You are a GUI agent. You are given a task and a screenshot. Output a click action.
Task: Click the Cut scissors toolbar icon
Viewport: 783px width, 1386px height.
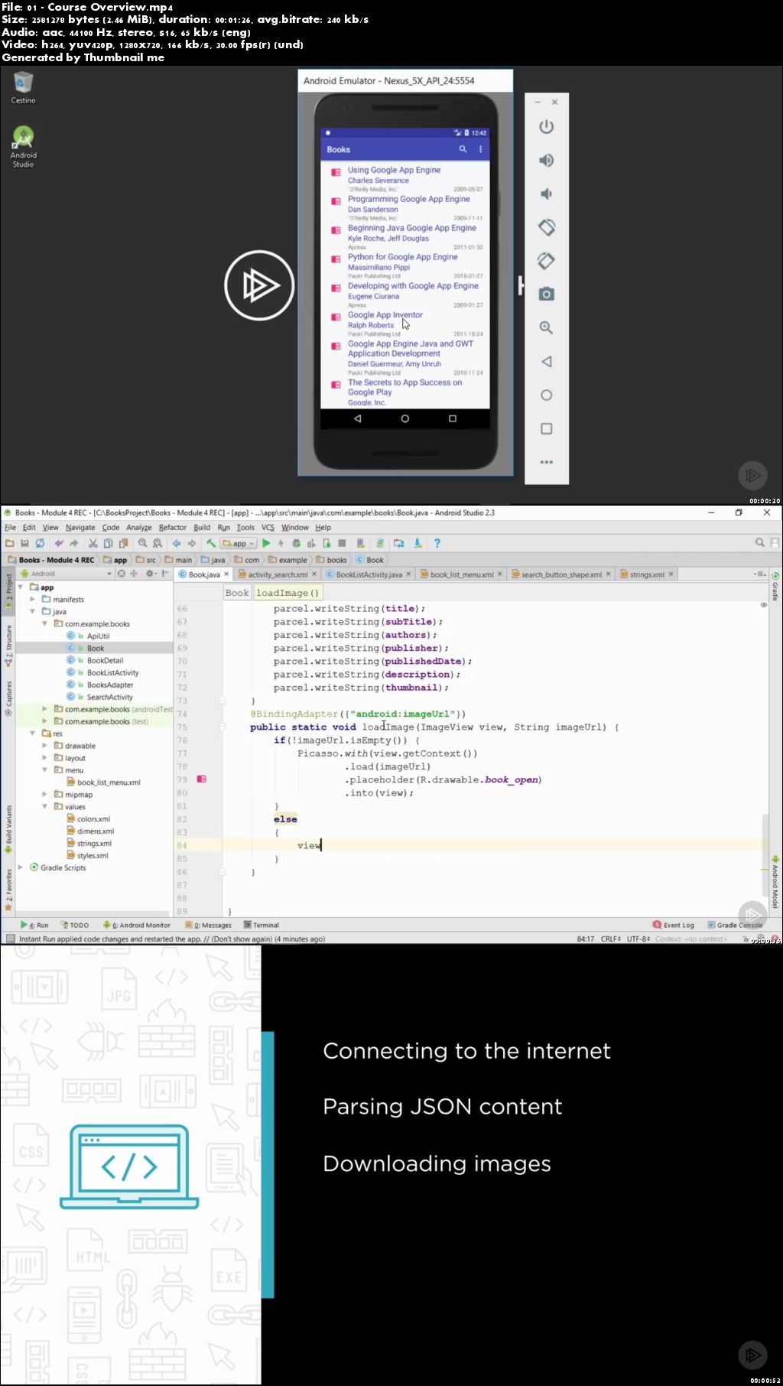point(93,543)
